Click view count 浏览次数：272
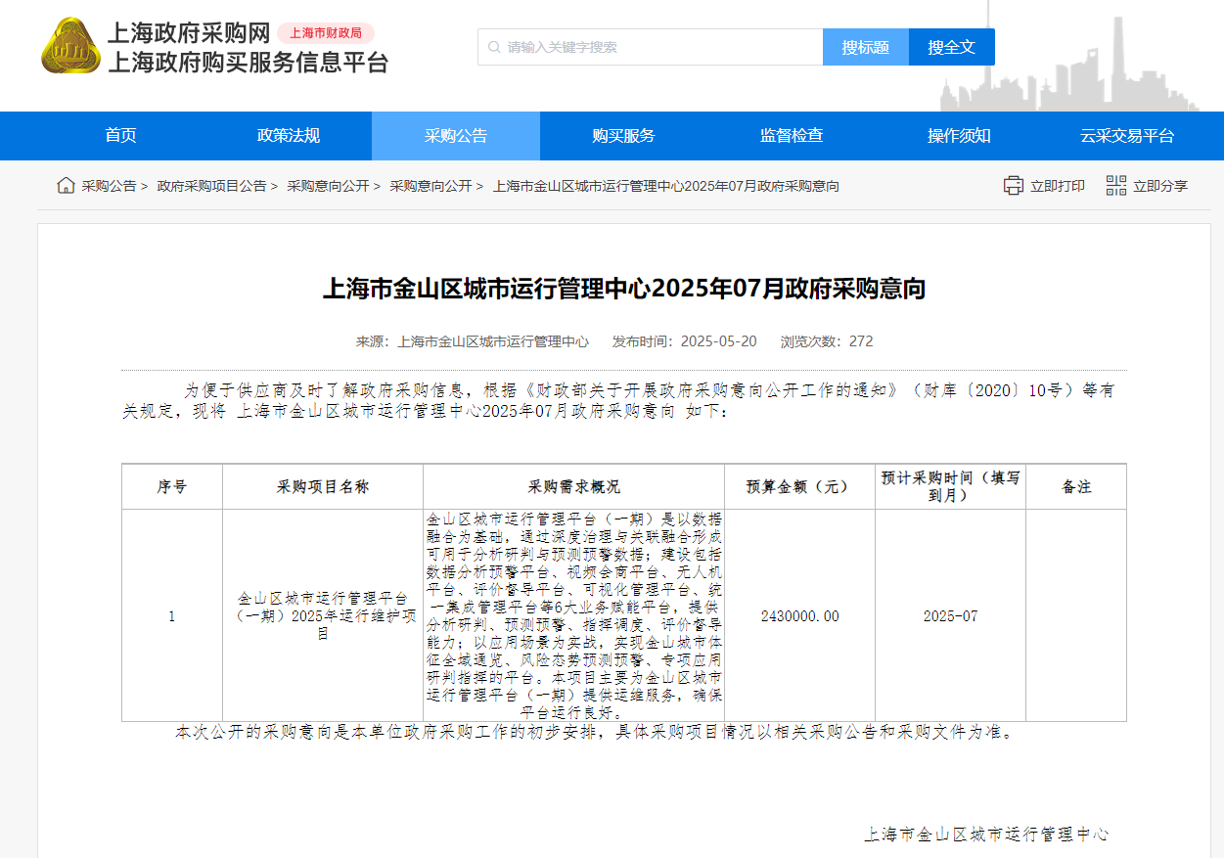This screenshot has width=1224, height=858. (x=827, y=341)
